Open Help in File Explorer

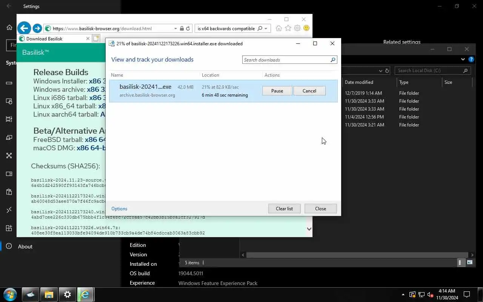coord(471,59)
